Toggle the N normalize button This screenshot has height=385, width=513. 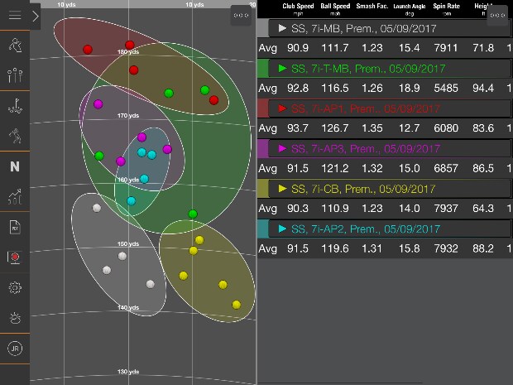pos(14,166)
